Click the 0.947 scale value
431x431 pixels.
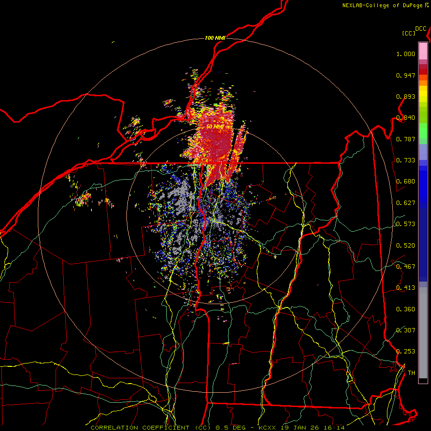coord(406,75)
